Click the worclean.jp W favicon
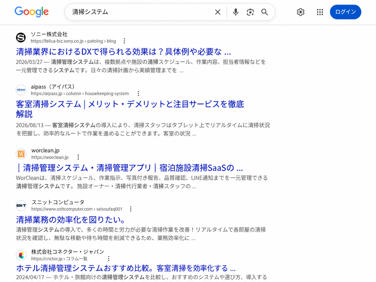376x282 pixels. [21, 154]
